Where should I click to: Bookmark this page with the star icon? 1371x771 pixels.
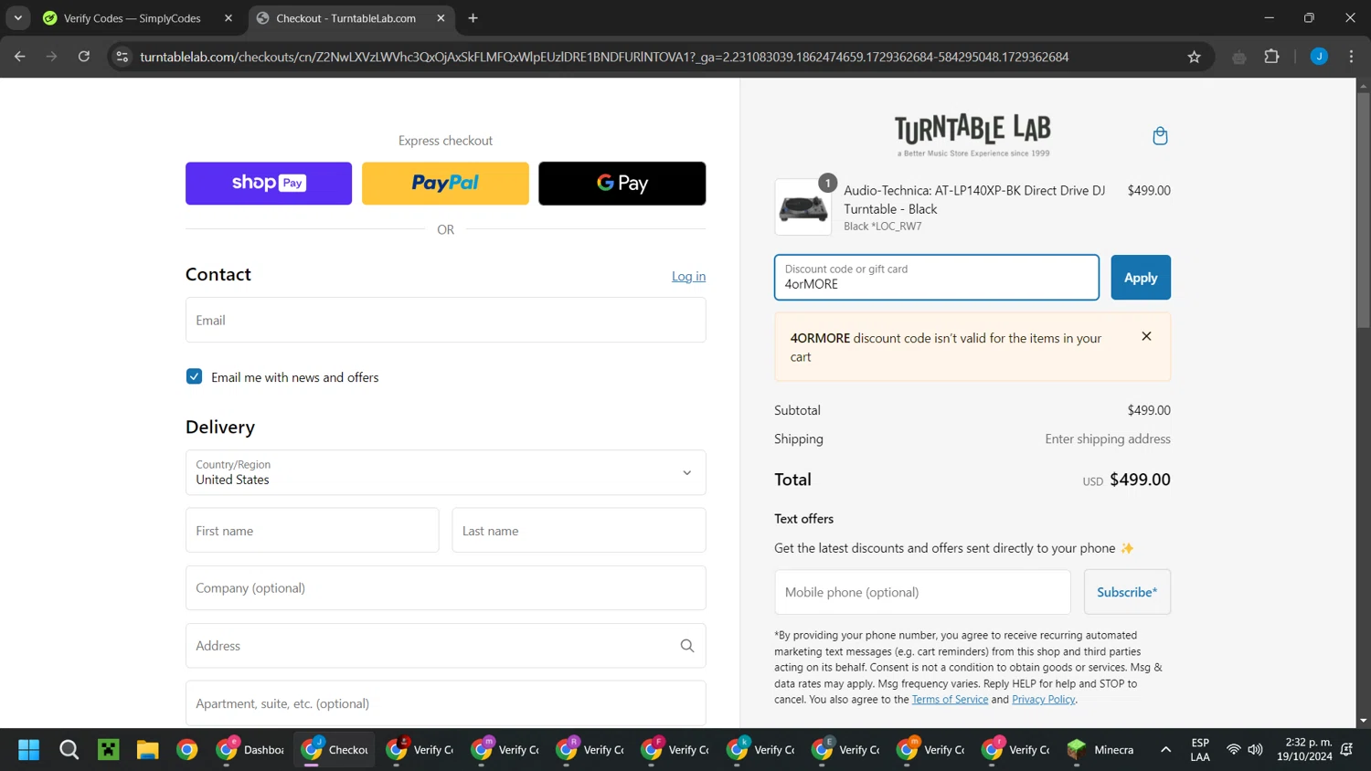(x=1194, y=57)
